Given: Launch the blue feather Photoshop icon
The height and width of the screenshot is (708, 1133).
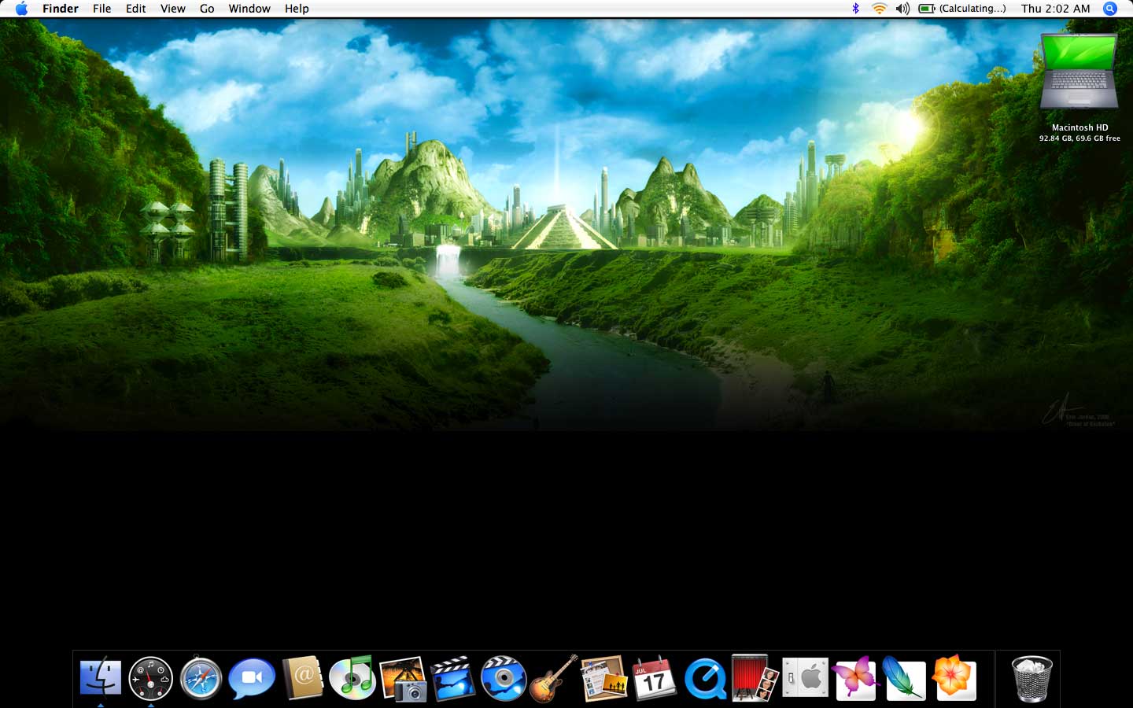Looking at the screenshot, I should point(904,678).
